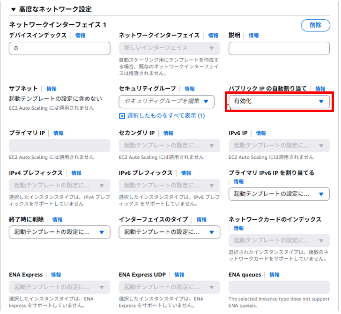
Task: Click the 説明 input field
Action: [279, 48]
